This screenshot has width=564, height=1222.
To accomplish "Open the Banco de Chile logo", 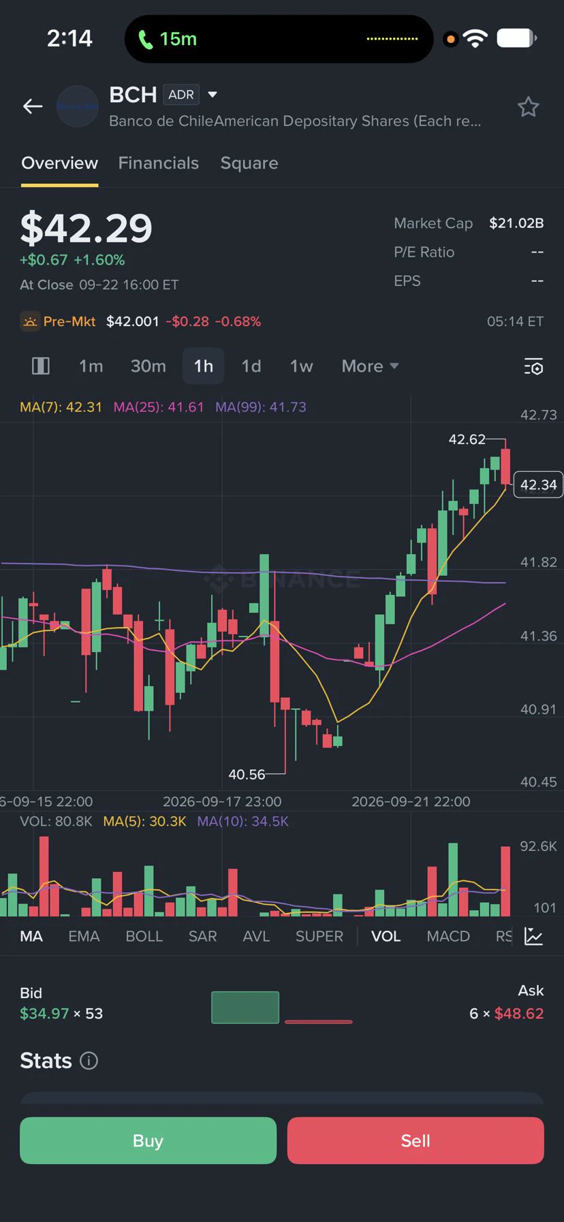I will tap(77, 106).
